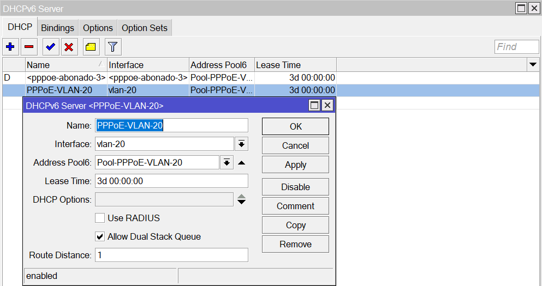Screen dimensions: 542x286
Task: Enable the Use RADIUS checkbox
Action: click(x=100, y=218)
